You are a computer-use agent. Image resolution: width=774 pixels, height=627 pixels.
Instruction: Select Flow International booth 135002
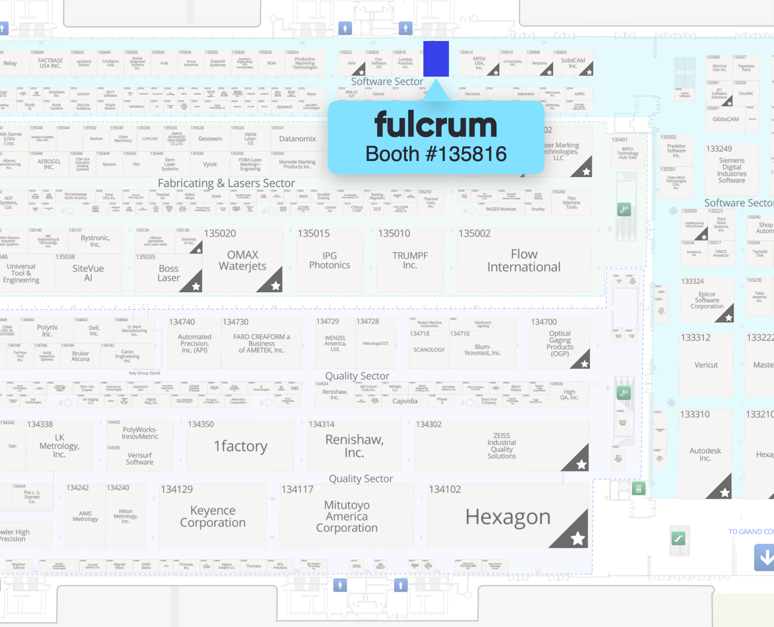(524, 260)
